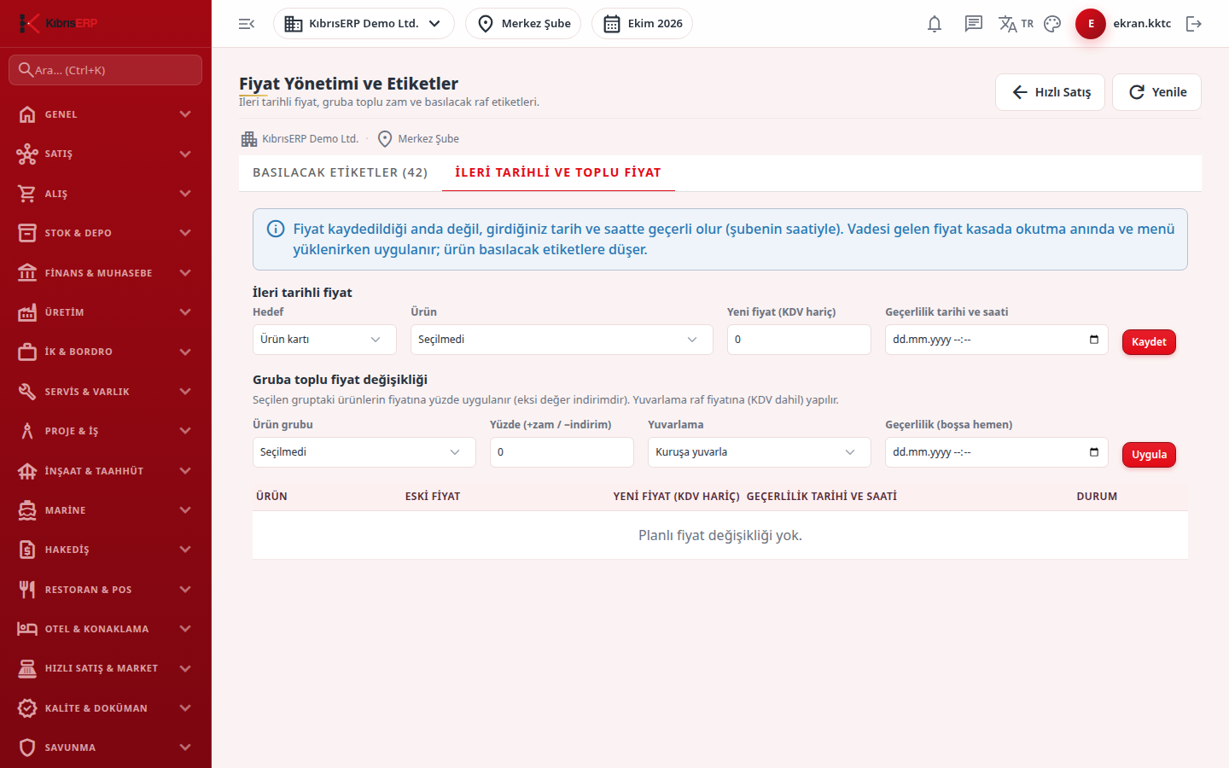This screenshot has width=1229, height=768.
Task: Open the Restoran & POS module
Action: coord(106,590)
